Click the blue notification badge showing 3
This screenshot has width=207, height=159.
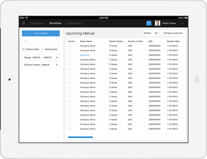pos(149,23)
